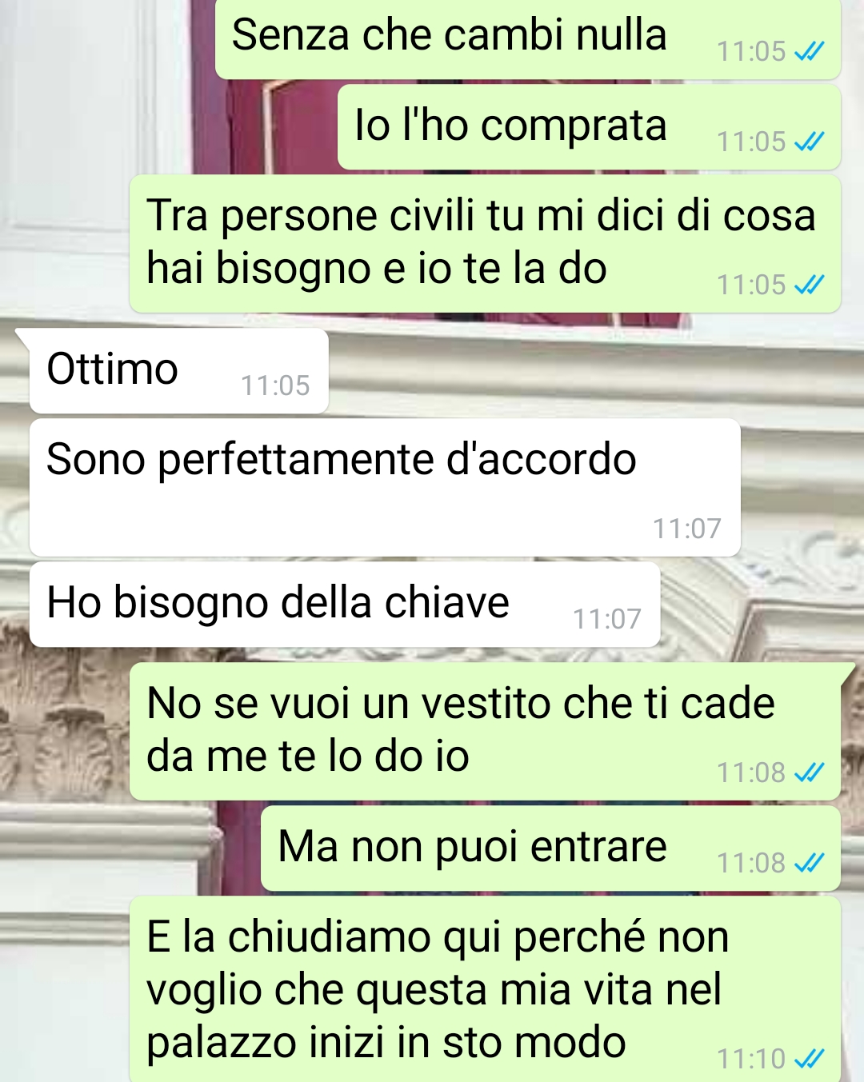
Task: Tap the 'No se vuoi un vestito' bubble
Action: pyautogui.click(x=485, y=731)
